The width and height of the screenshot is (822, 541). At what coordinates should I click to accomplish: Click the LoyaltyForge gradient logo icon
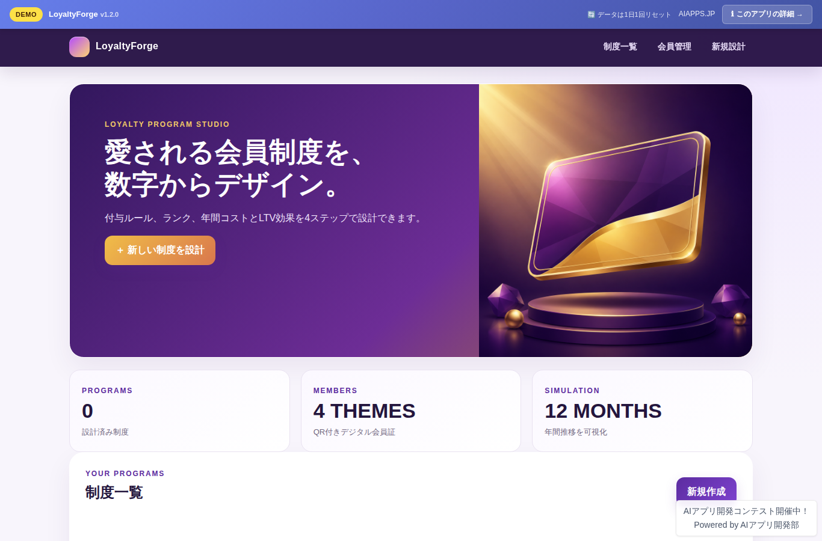[x=79, y=47]
